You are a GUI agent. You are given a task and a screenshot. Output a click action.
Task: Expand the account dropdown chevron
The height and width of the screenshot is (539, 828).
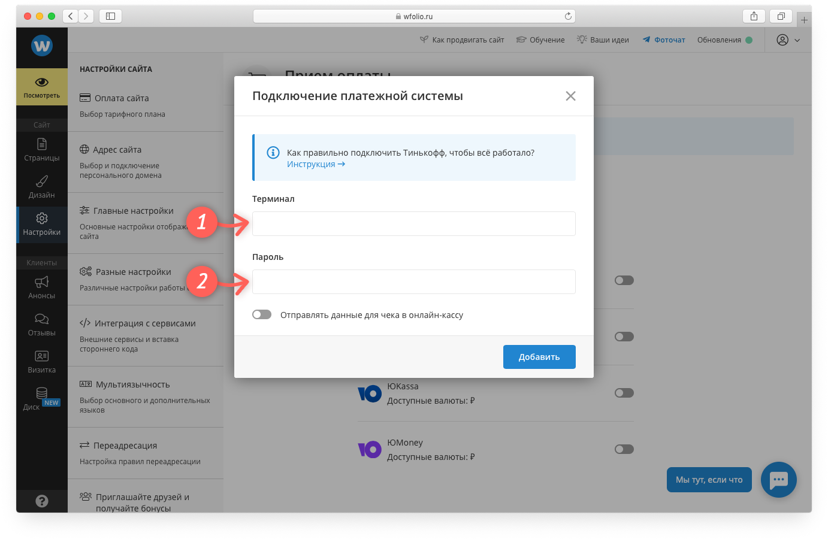pyautogui.click(x=797, y=40)
